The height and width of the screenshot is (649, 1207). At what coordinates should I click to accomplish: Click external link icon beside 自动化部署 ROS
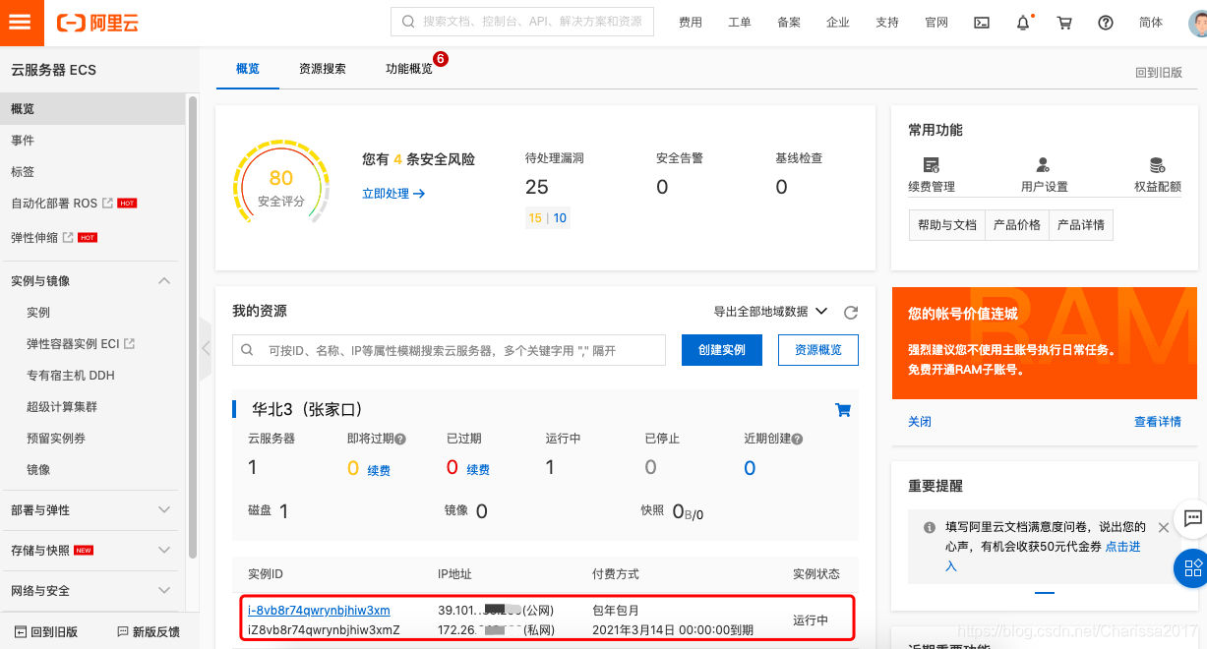(x=107, y=204)
